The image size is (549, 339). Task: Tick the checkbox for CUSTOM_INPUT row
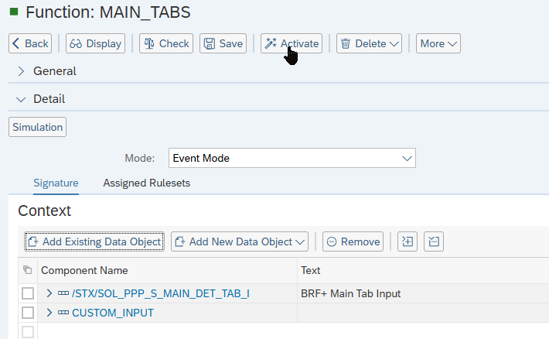point(28,313)
